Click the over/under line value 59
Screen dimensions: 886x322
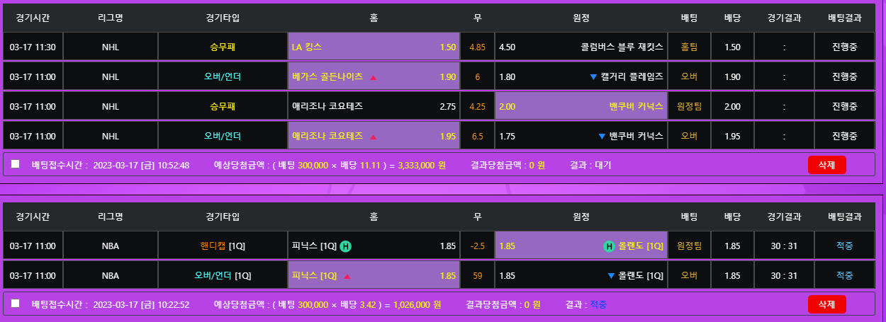(477, 276)
